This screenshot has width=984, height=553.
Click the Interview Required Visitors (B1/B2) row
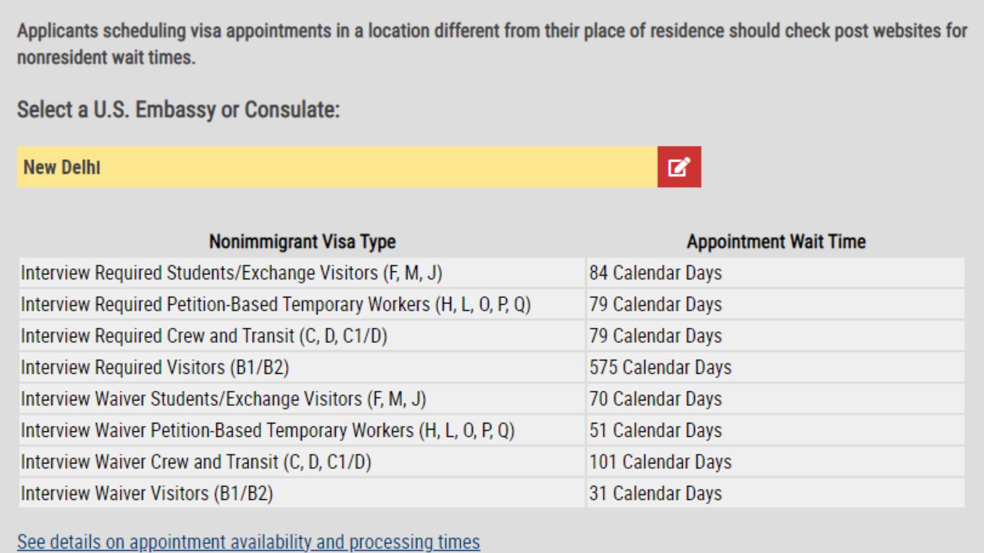click(x=492, y=368)
